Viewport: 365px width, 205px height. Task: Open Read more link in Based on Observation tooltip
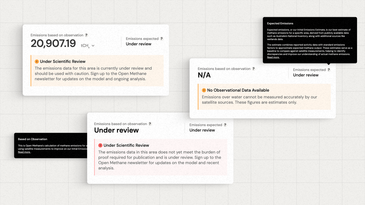(24, 152)
